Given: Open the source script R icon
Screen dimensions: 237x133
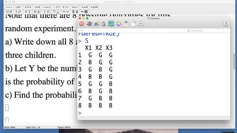Looking at the screenshot, I should coord(89,24).
